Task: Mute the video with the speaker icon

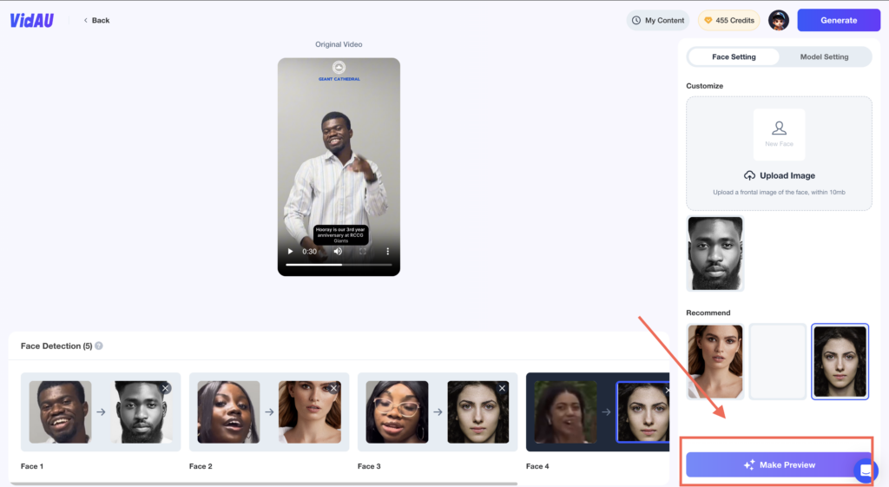Action: (x=338, y=251)
